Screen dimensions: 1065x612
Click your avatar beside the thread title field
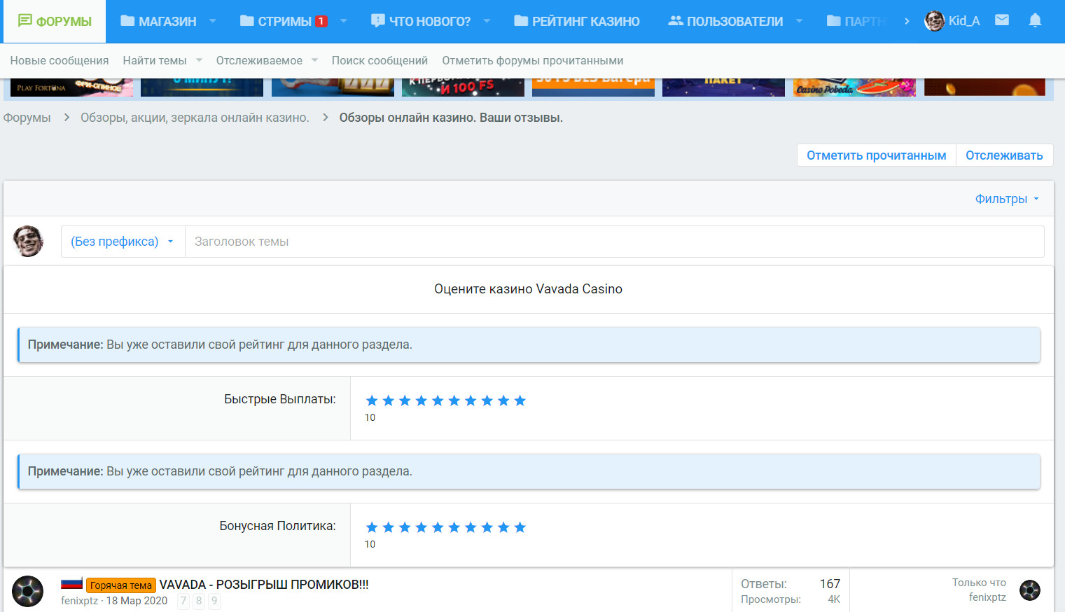click(28, 241)
